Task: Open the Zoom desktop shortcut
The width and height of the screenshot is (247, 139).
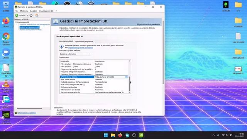Action: pos(6,54)
